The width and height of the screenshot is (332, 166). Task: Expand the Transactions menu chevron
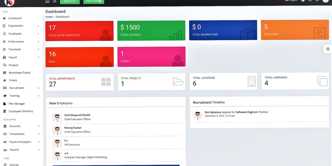click(x=39, y=134)
